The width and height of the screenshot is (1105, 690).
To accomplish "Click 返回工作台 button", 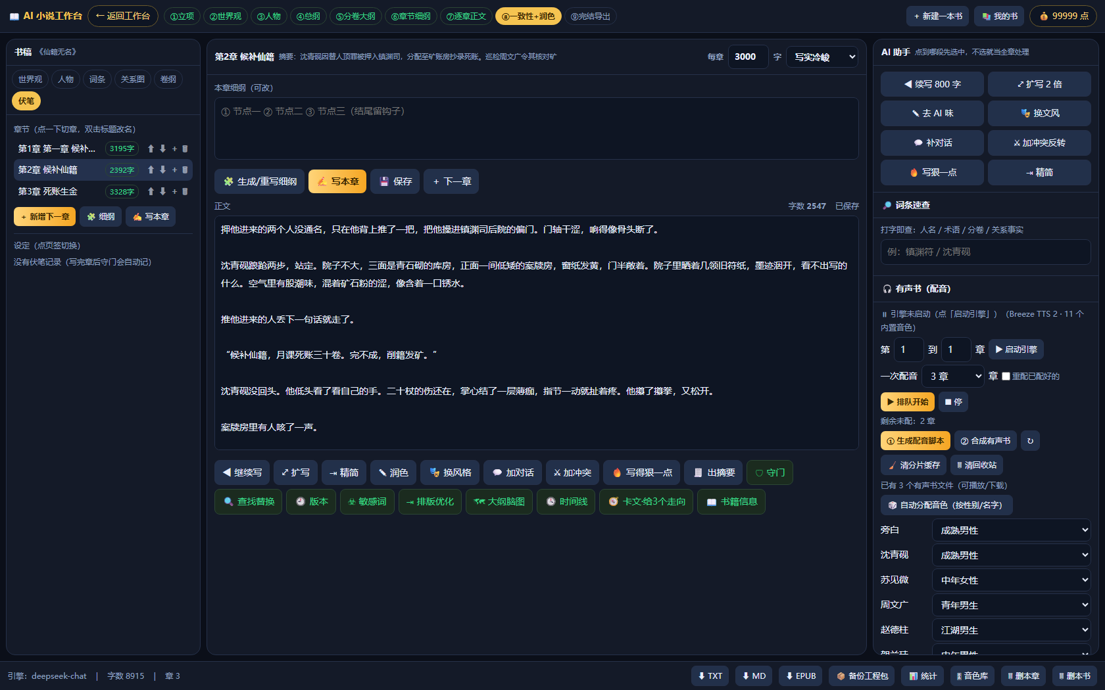I will coord(123,16).
